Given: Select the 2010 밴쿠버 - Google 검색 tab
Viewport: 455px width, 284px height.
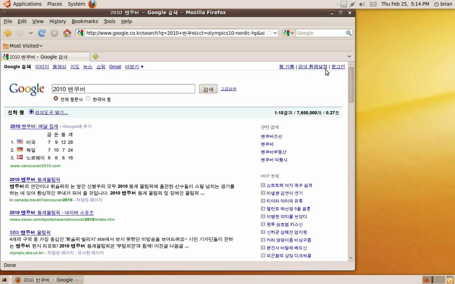Looking at the screenshot, I should coord(45,57).
